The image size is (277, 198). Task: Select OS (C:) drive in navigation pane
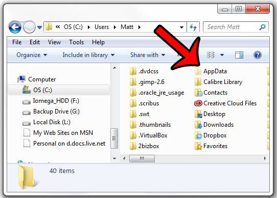(x=59, y=90)
